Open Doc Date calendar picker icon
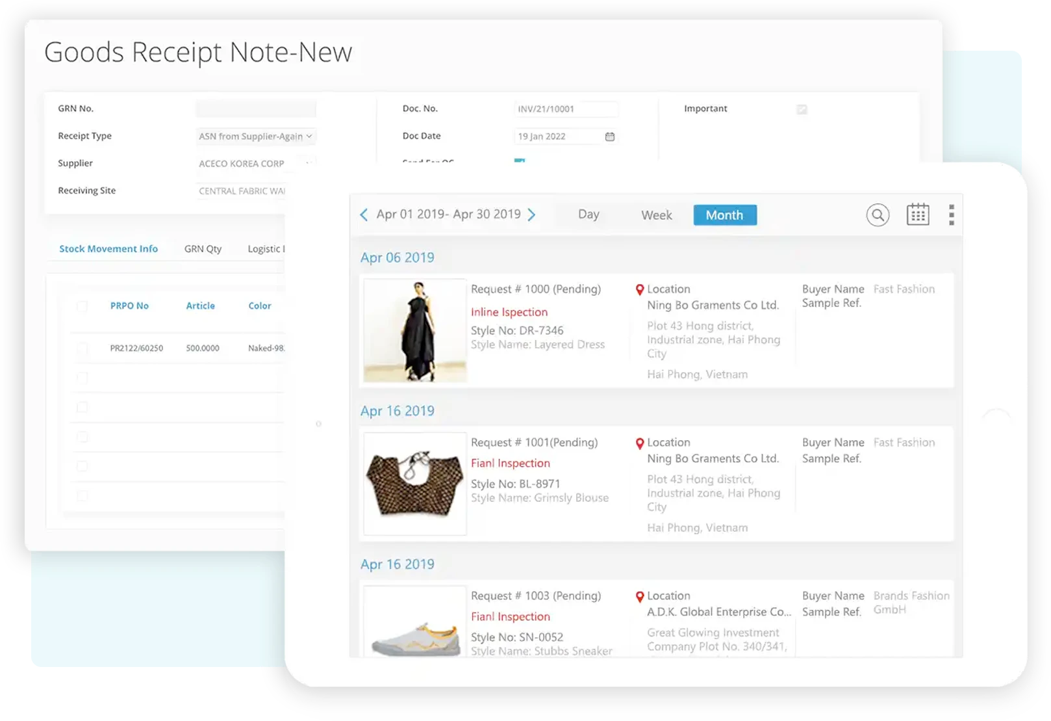1051x721 pixels. point(610,137)
